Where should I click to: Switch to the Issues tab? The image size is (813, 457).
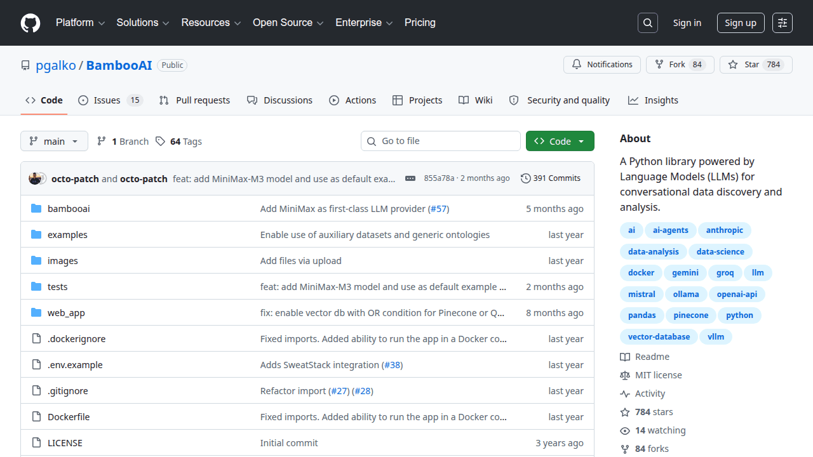click(111, 100)
